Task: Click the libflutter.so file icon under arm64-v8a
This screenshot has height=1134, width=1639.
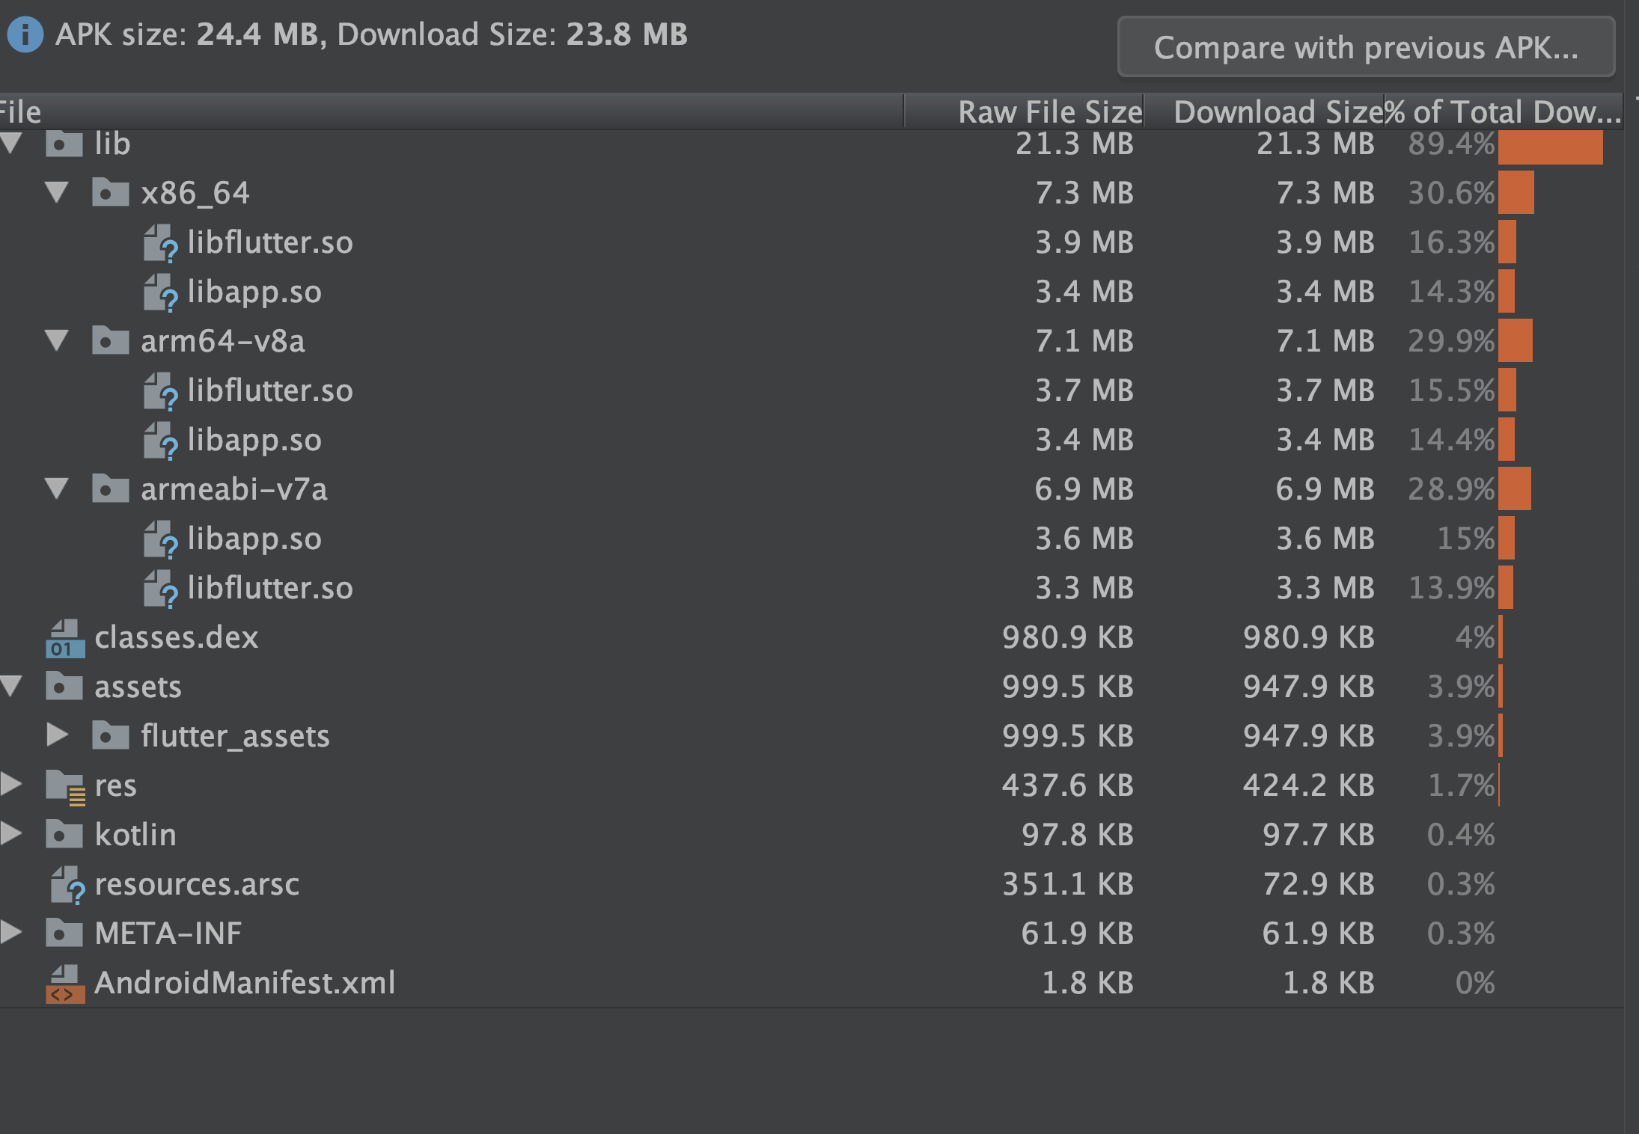Action: coord(160,391)
